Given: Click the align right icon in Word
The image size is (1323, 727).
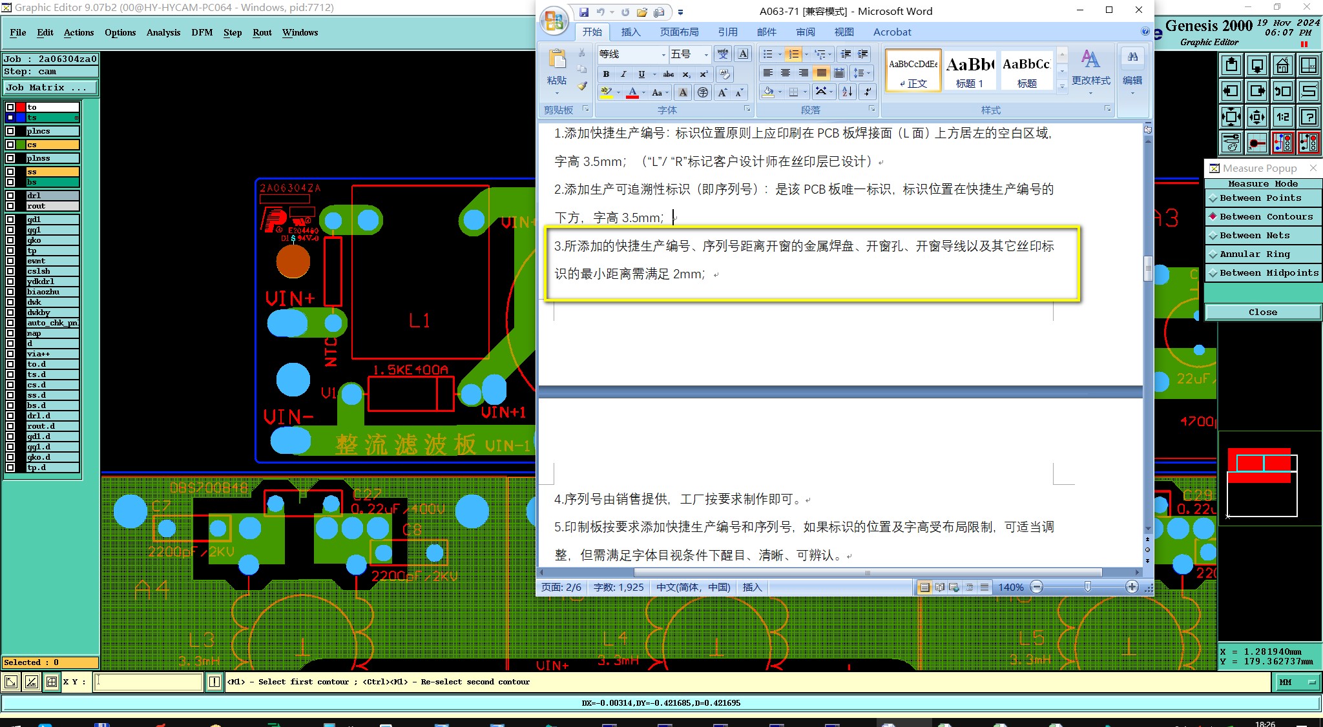Looking at the screenshot, I should [803, 73].
